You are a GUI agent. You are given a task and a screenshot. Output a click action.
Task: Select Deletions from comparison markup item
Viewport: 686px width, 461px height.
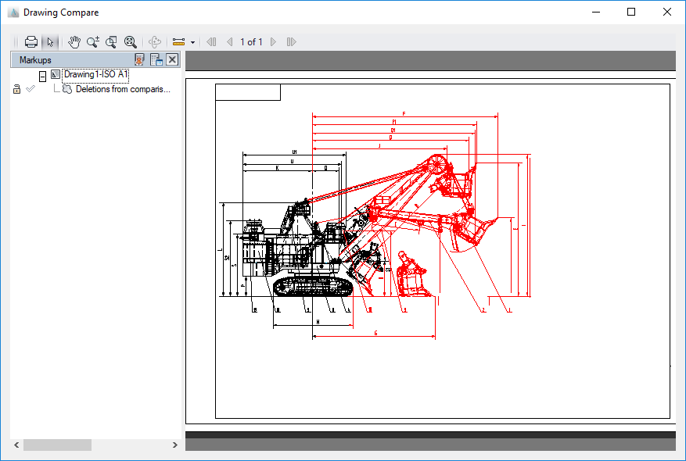point(122,90)
